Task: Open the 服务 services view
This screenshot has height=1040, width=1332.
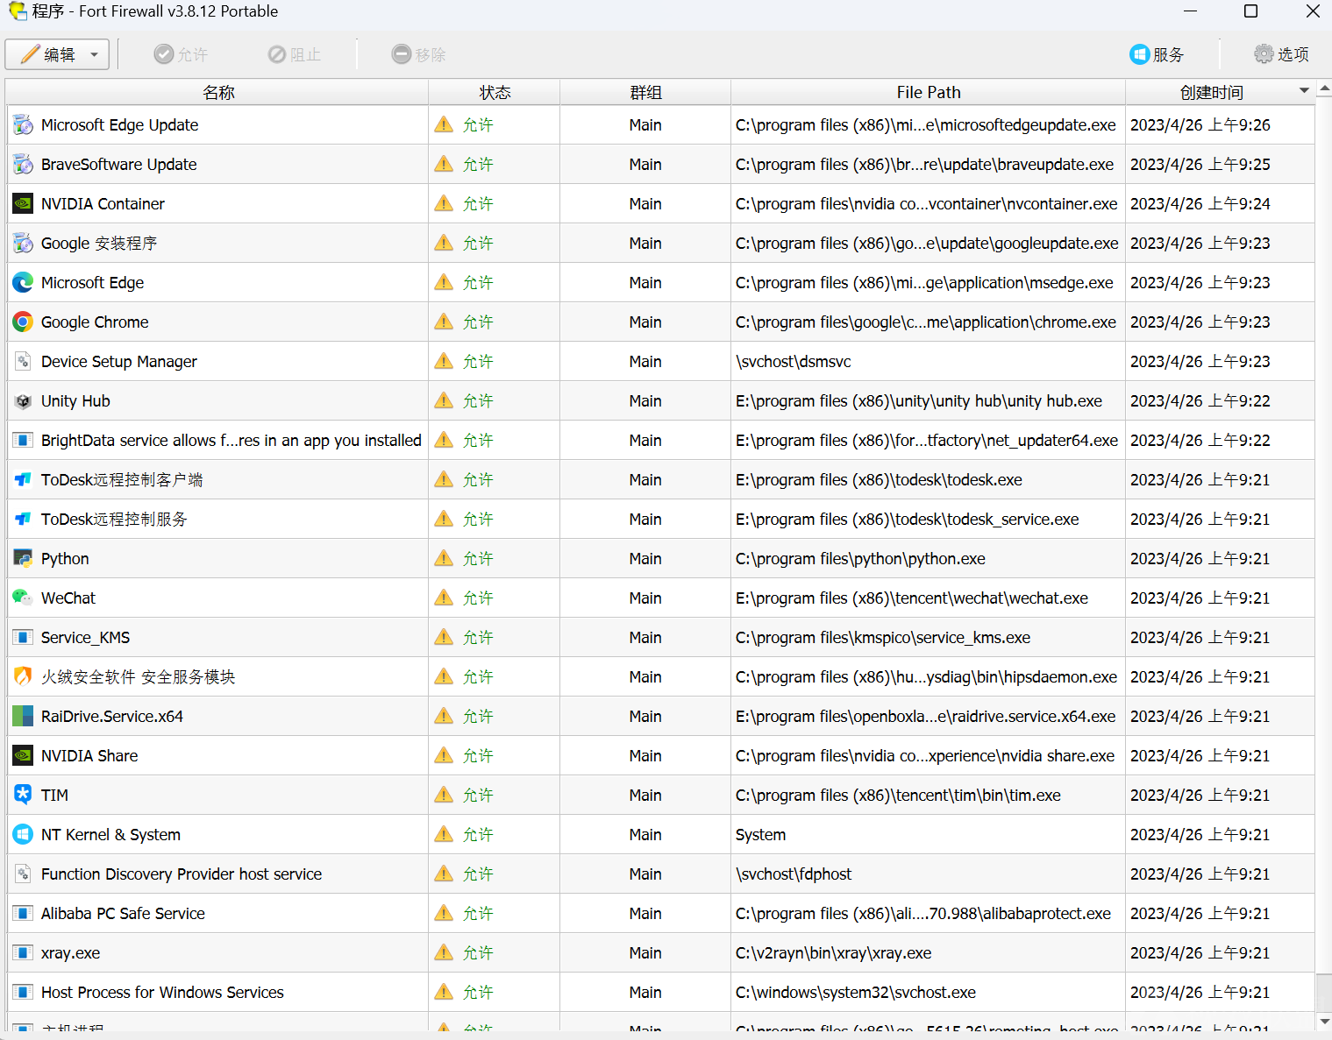Action: click(1157, 54)
